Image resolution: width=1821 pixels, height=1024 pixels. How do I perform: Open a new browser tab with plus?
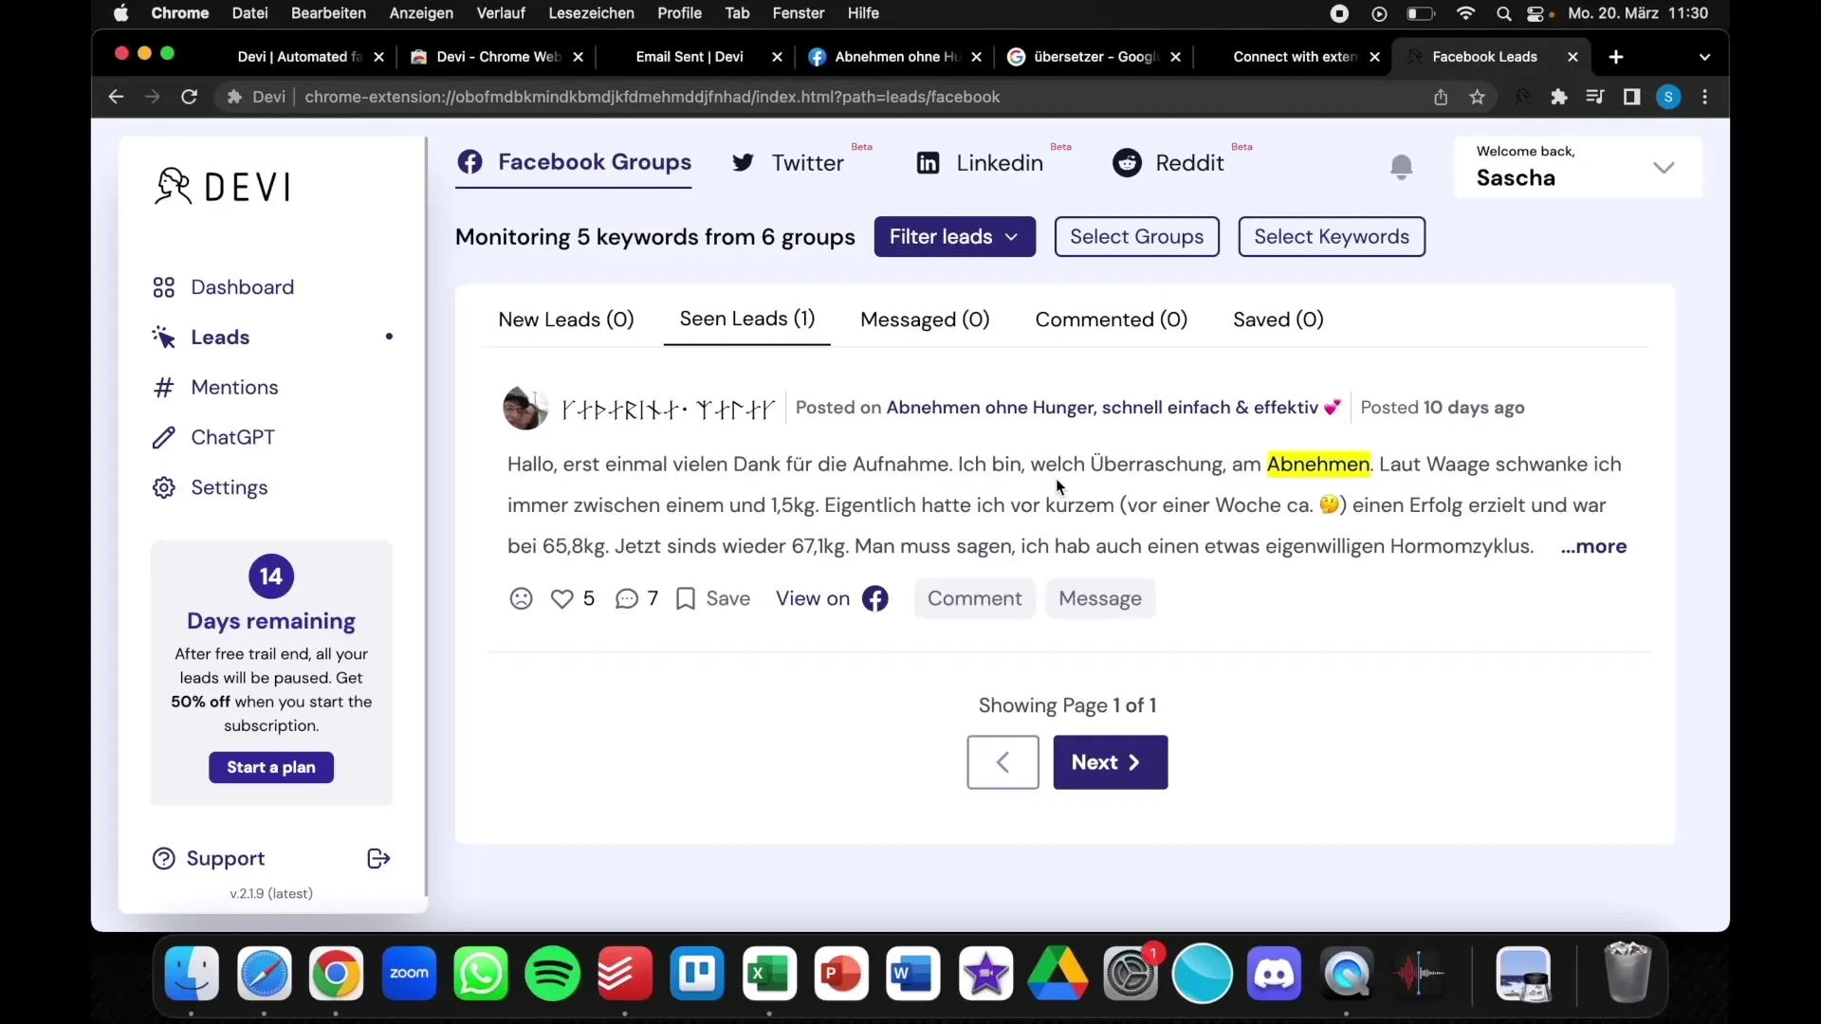pyautogui.click(x=1615, y=58)
